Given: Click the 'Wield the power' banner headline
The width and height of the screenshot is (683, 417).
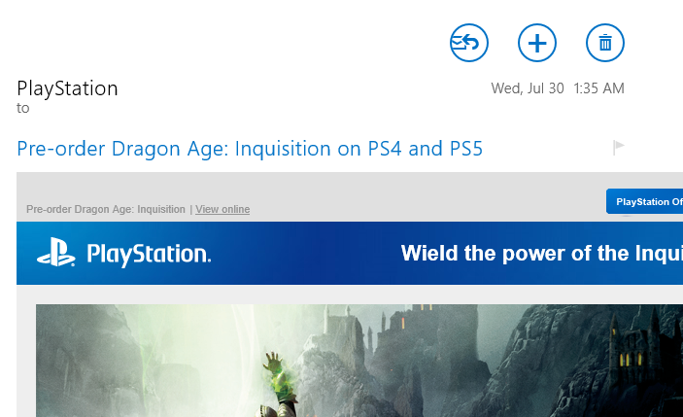Looking at the screenshot, I should (x=542, y=253).
